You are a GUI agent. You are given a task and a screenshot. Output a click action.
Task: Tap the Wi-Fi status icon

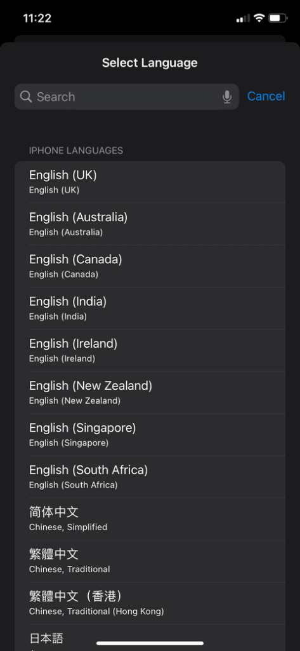[x=259, y=18]
